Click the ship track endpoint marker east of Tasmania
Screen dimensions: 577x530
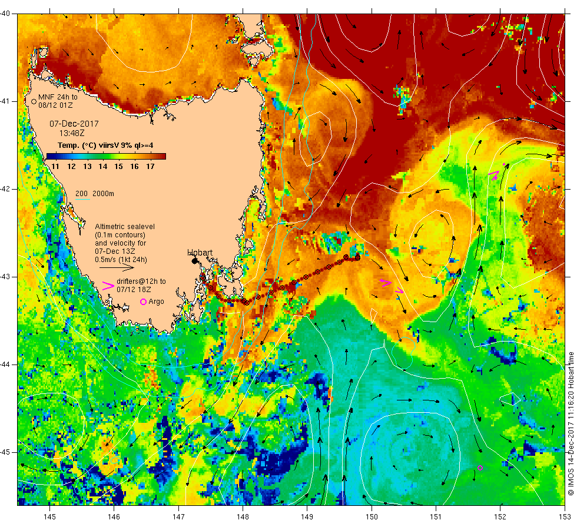357,258
